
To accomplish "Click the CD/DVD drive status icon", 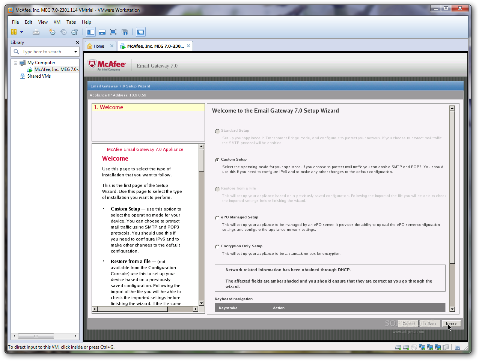I will (414, 347).
